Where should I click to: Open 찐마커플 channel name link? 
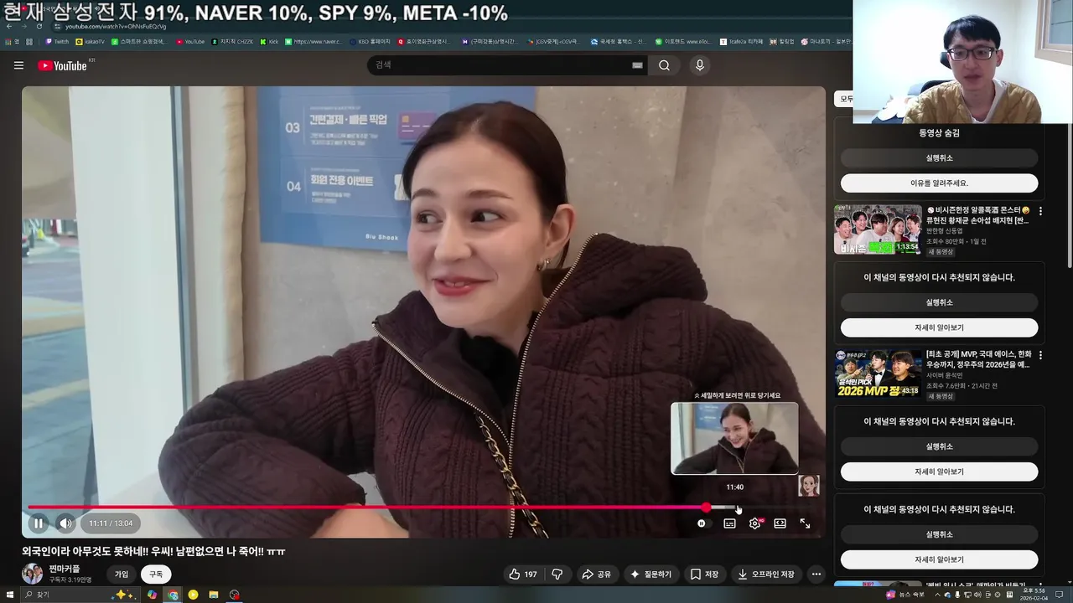[x=65, y=569]
